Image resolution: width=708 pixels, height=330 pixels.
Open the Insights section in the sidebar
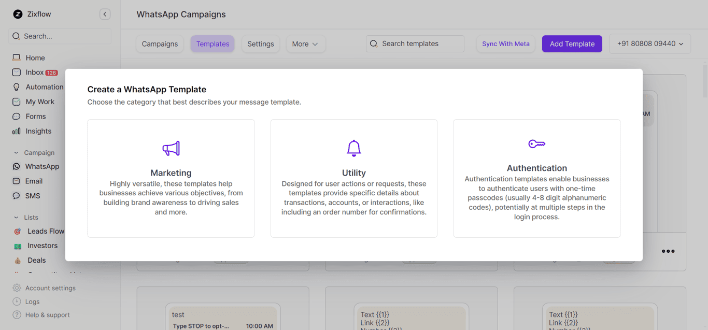pyautogui.click(x=38, y=131)
